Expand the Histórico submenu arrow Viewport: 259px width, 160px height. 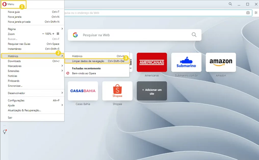click(62, 56)
